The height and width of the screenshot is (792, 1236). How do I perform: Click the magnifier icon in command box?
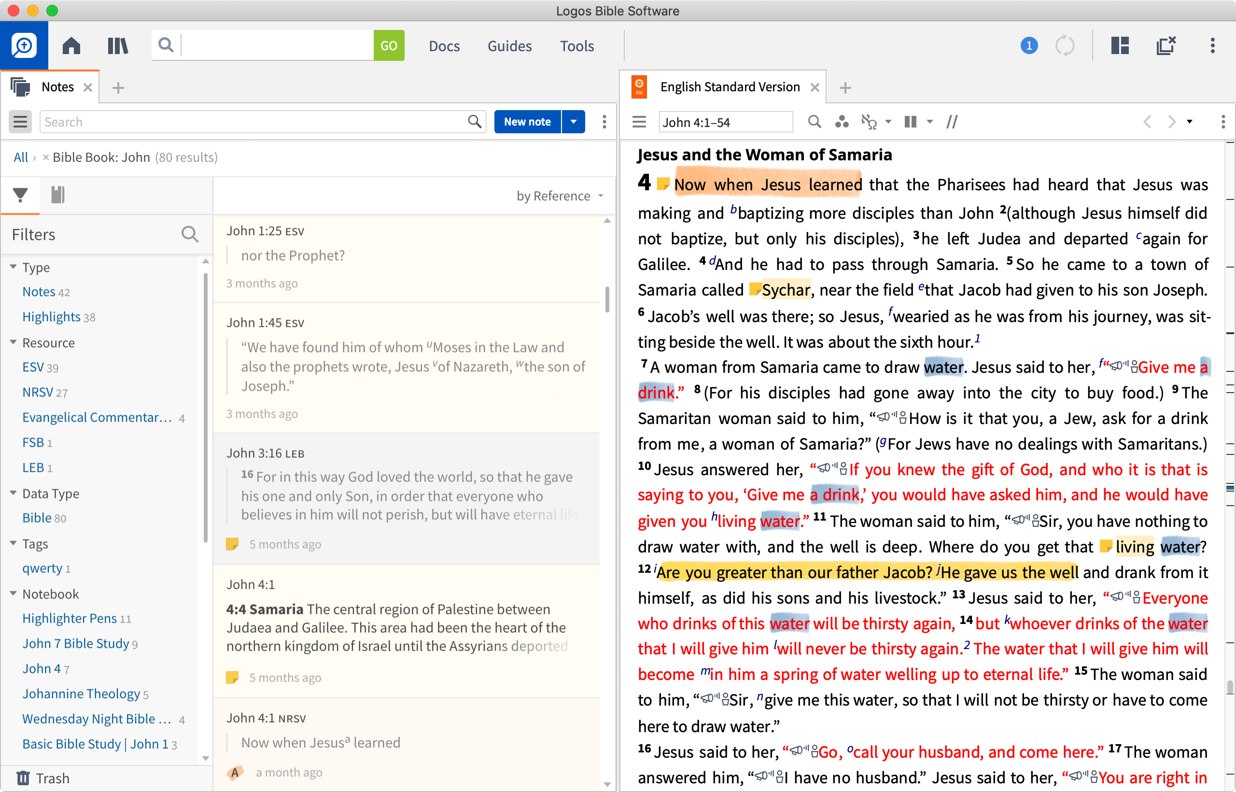tap(166, 45)
